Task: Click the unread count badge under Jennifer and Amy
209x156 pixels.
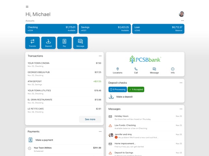Action: [x=116, y=138]
